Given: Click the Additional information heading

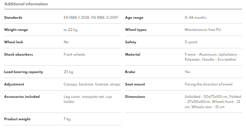Looking at the screenshot, I should click(26, 4).
